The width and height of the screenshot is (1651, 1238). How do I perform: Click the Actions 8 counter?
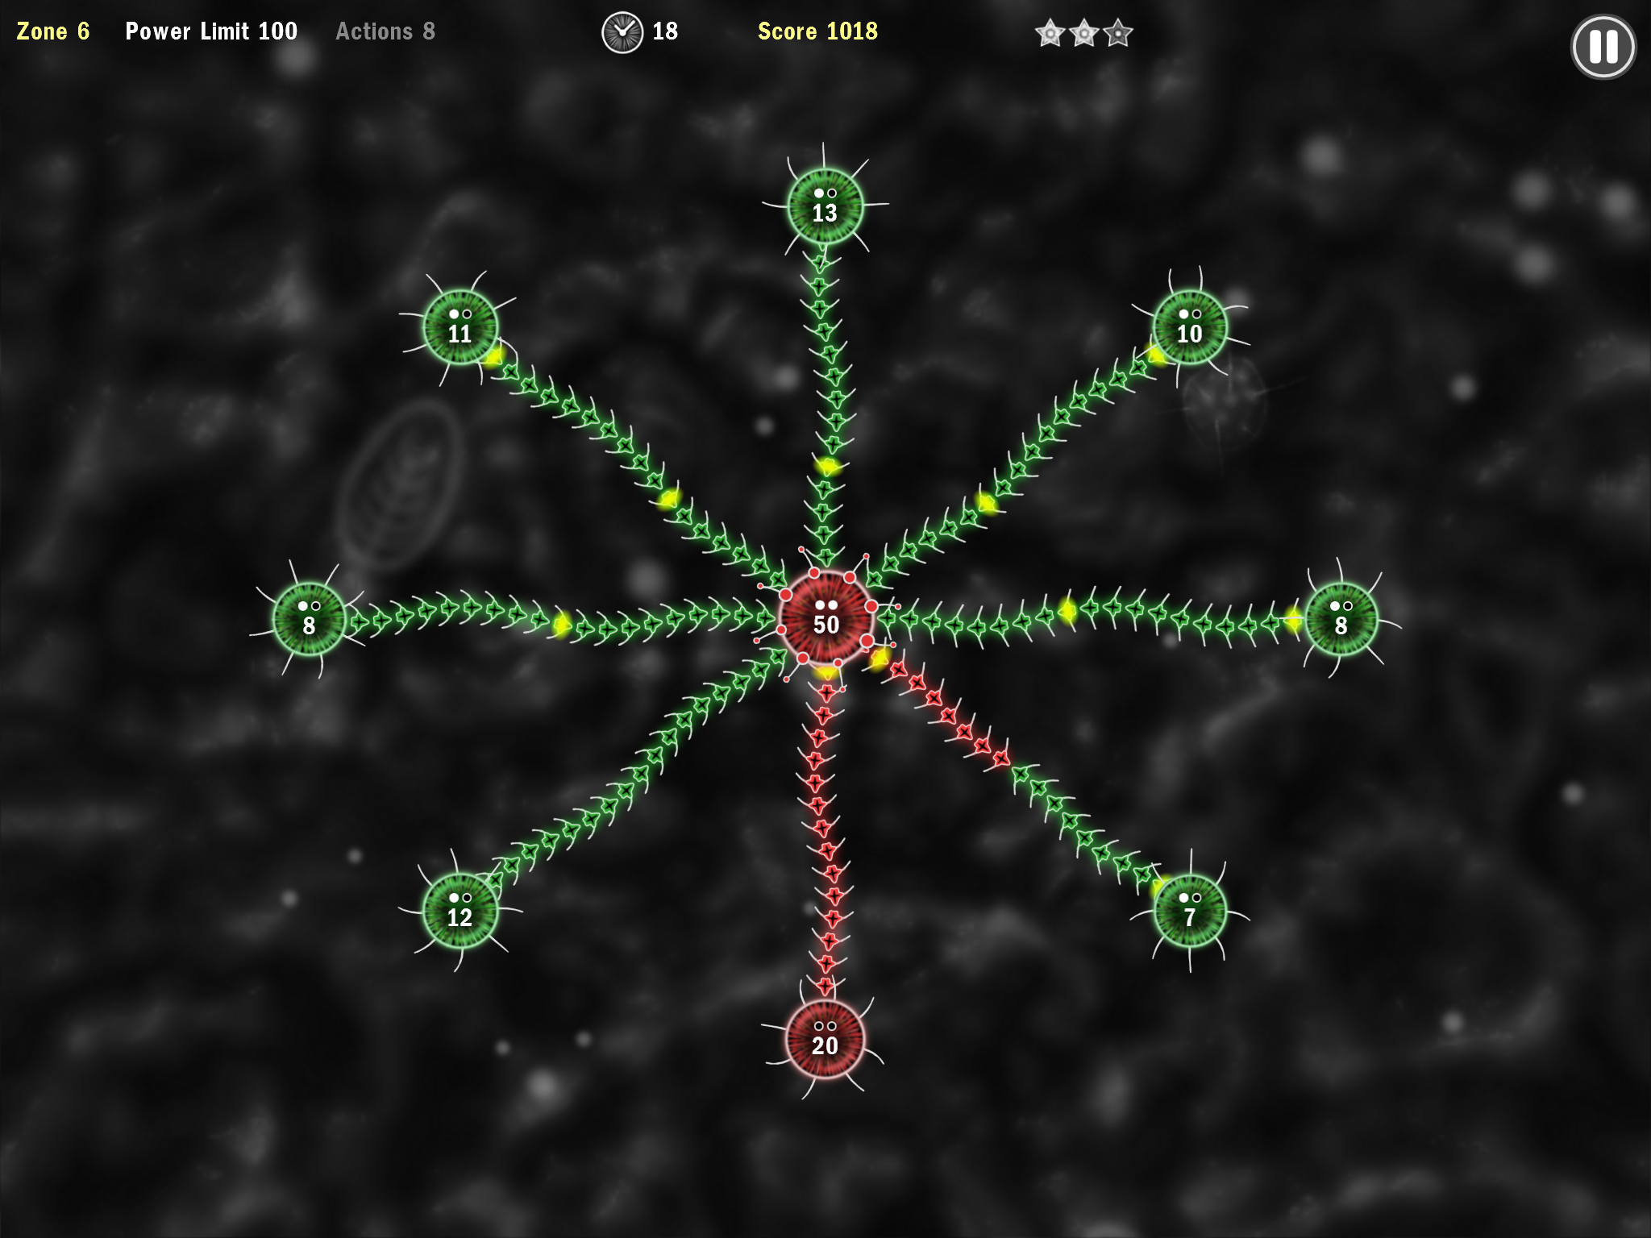[385, 31]
